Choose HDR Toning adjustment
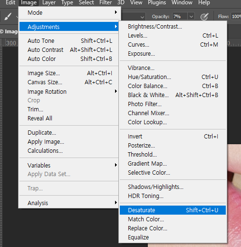This screenshot has width=241, height=247. pyautogui.click(x=173, y=196)
